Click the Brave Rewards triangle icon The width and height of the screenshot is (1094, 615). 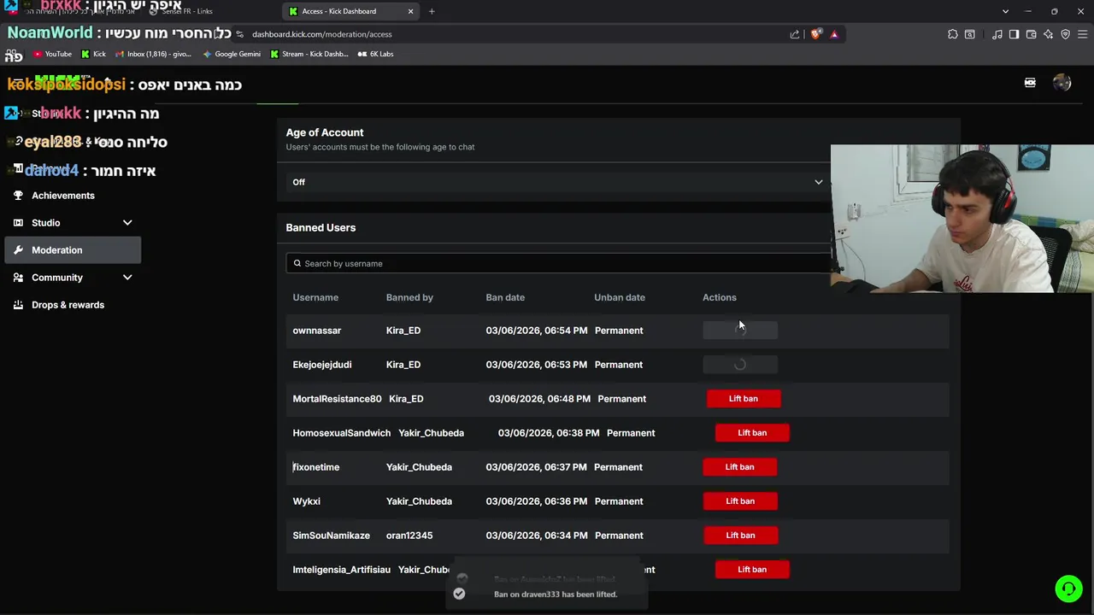(834, 34)
